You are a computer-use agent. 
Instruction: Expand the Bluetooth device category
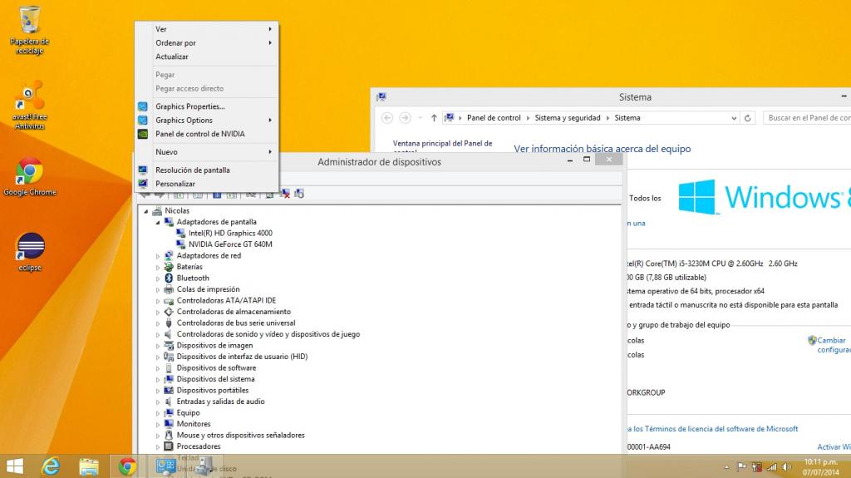pyautogui.click(x=158, y=278)
